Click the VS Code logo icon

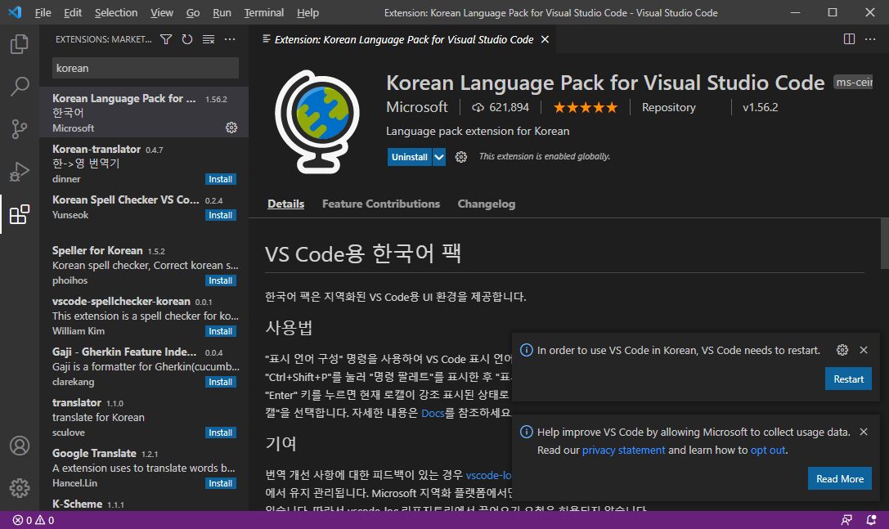click(15, 12)
